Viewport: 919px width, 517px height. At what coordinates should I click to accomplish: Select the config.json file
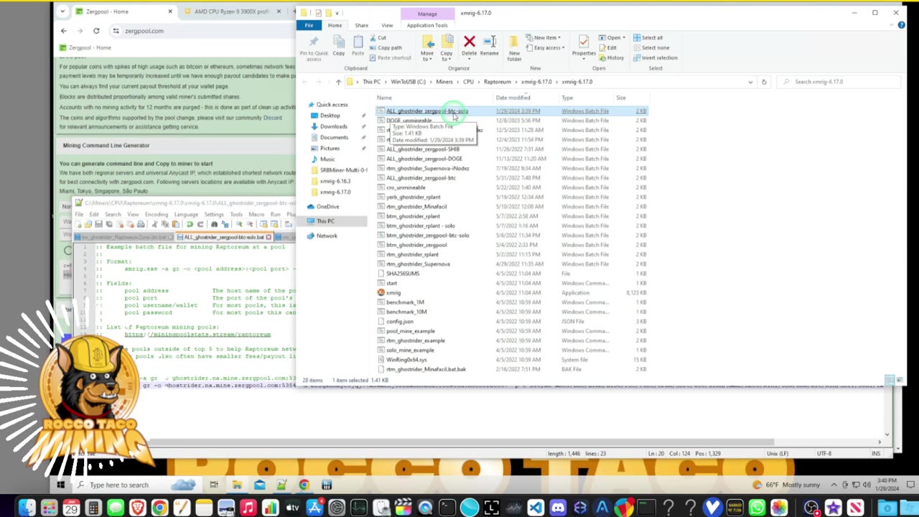[400, 322]
